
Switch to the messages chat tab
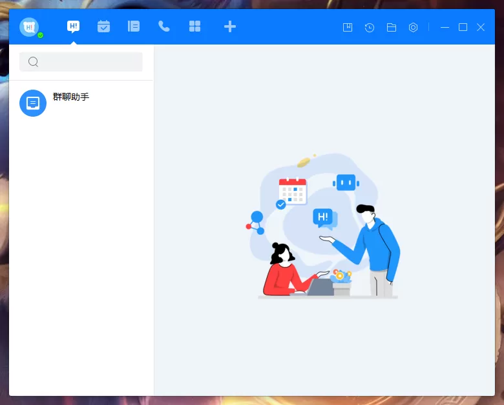(x=73, y=26)
